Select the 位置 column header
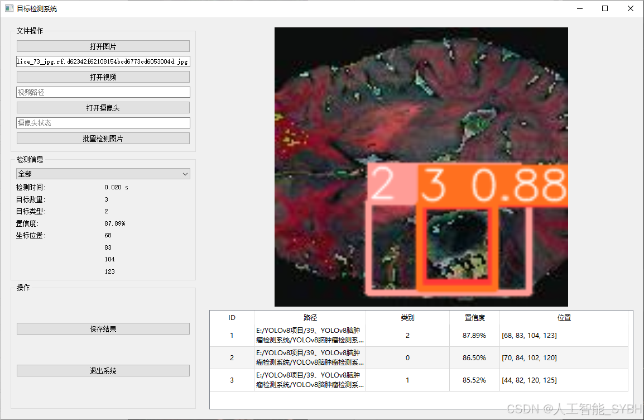 [x=564, y=318]
